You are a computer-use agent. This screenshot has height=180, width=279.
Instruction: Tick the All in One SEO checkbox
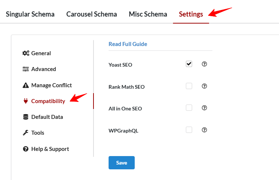(189, 108)
